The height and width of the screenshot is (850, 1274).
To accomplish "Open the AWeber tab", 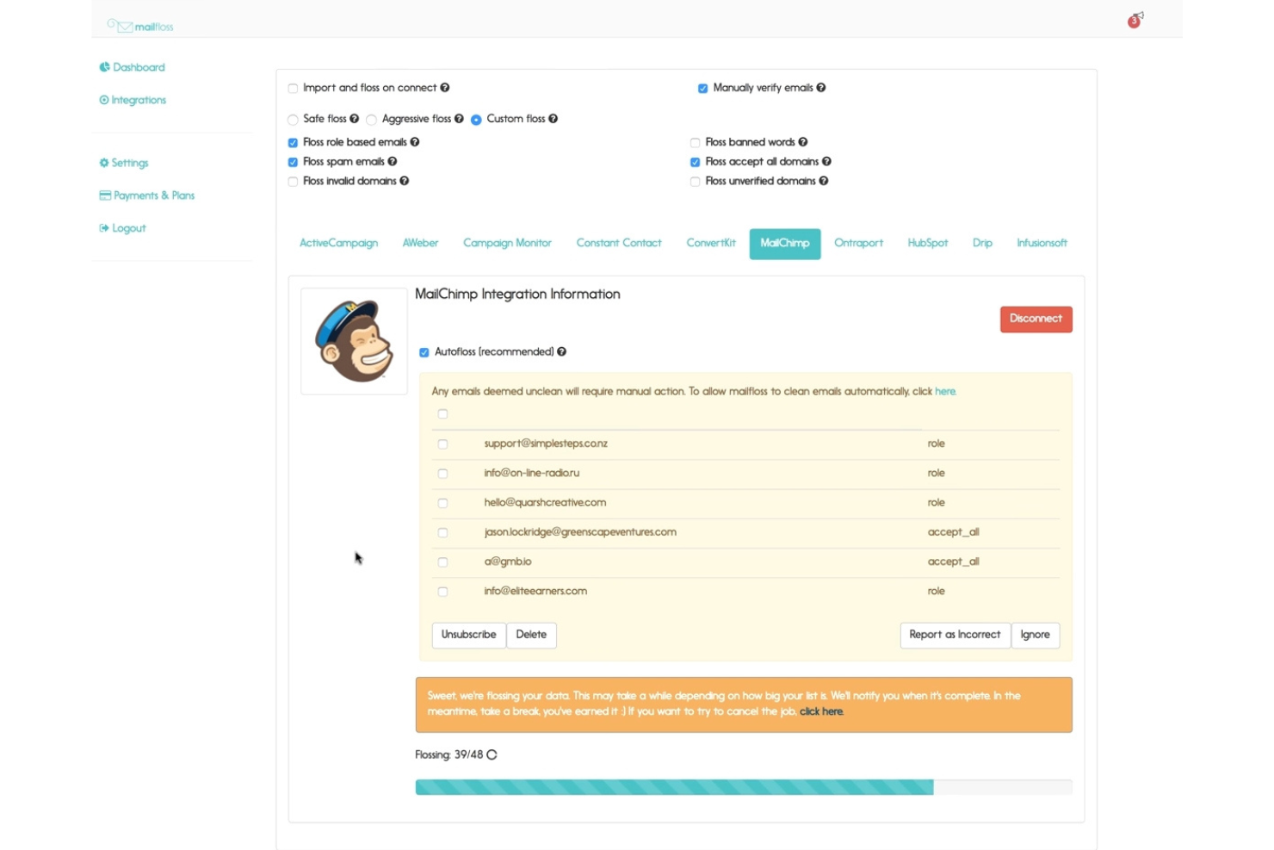I will click(x=420, y=244).
